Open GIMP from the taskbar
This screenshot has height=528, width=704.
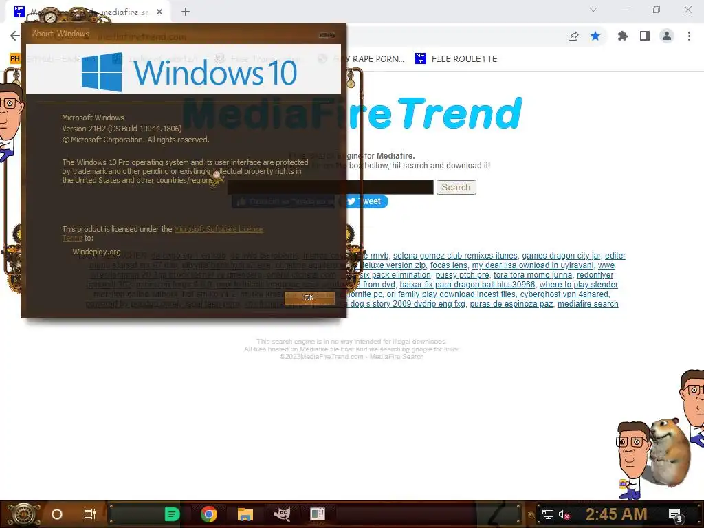(x=281, y=514)
